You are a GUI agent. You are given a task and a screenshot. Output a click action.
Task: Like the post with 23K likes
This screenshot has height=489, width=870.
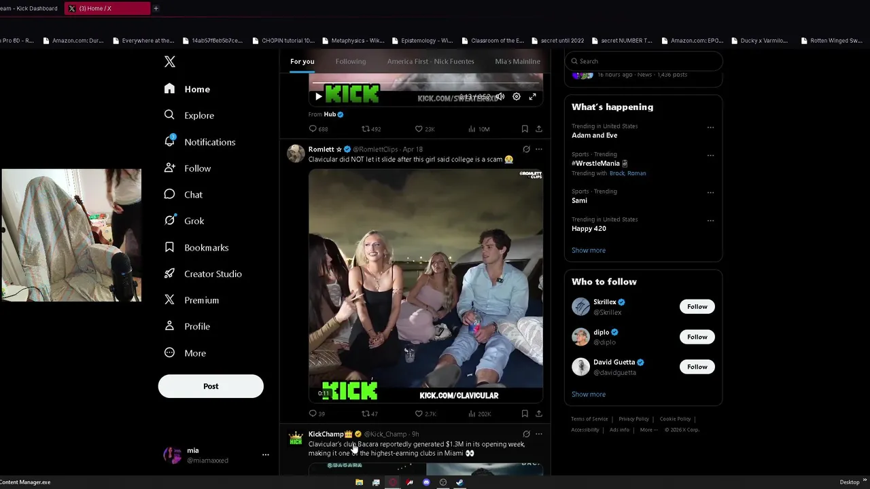pos(425,129)
